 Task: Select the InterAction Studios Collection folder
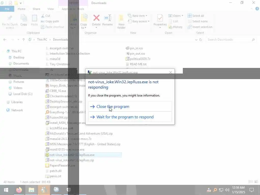pos(68,54)
